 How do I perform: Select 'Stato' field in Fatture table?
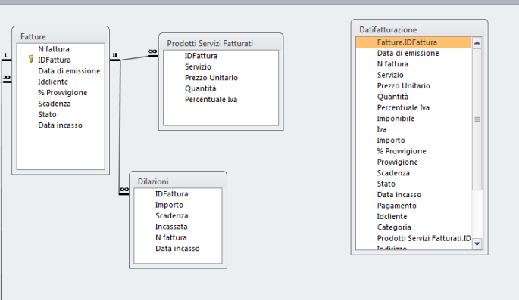pos(47,115)
